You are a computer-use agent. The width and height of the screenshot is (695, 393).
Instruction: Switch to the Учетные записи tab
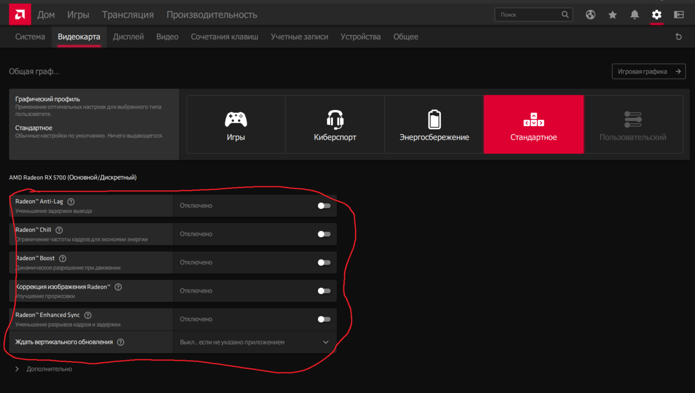pos(299,36)
